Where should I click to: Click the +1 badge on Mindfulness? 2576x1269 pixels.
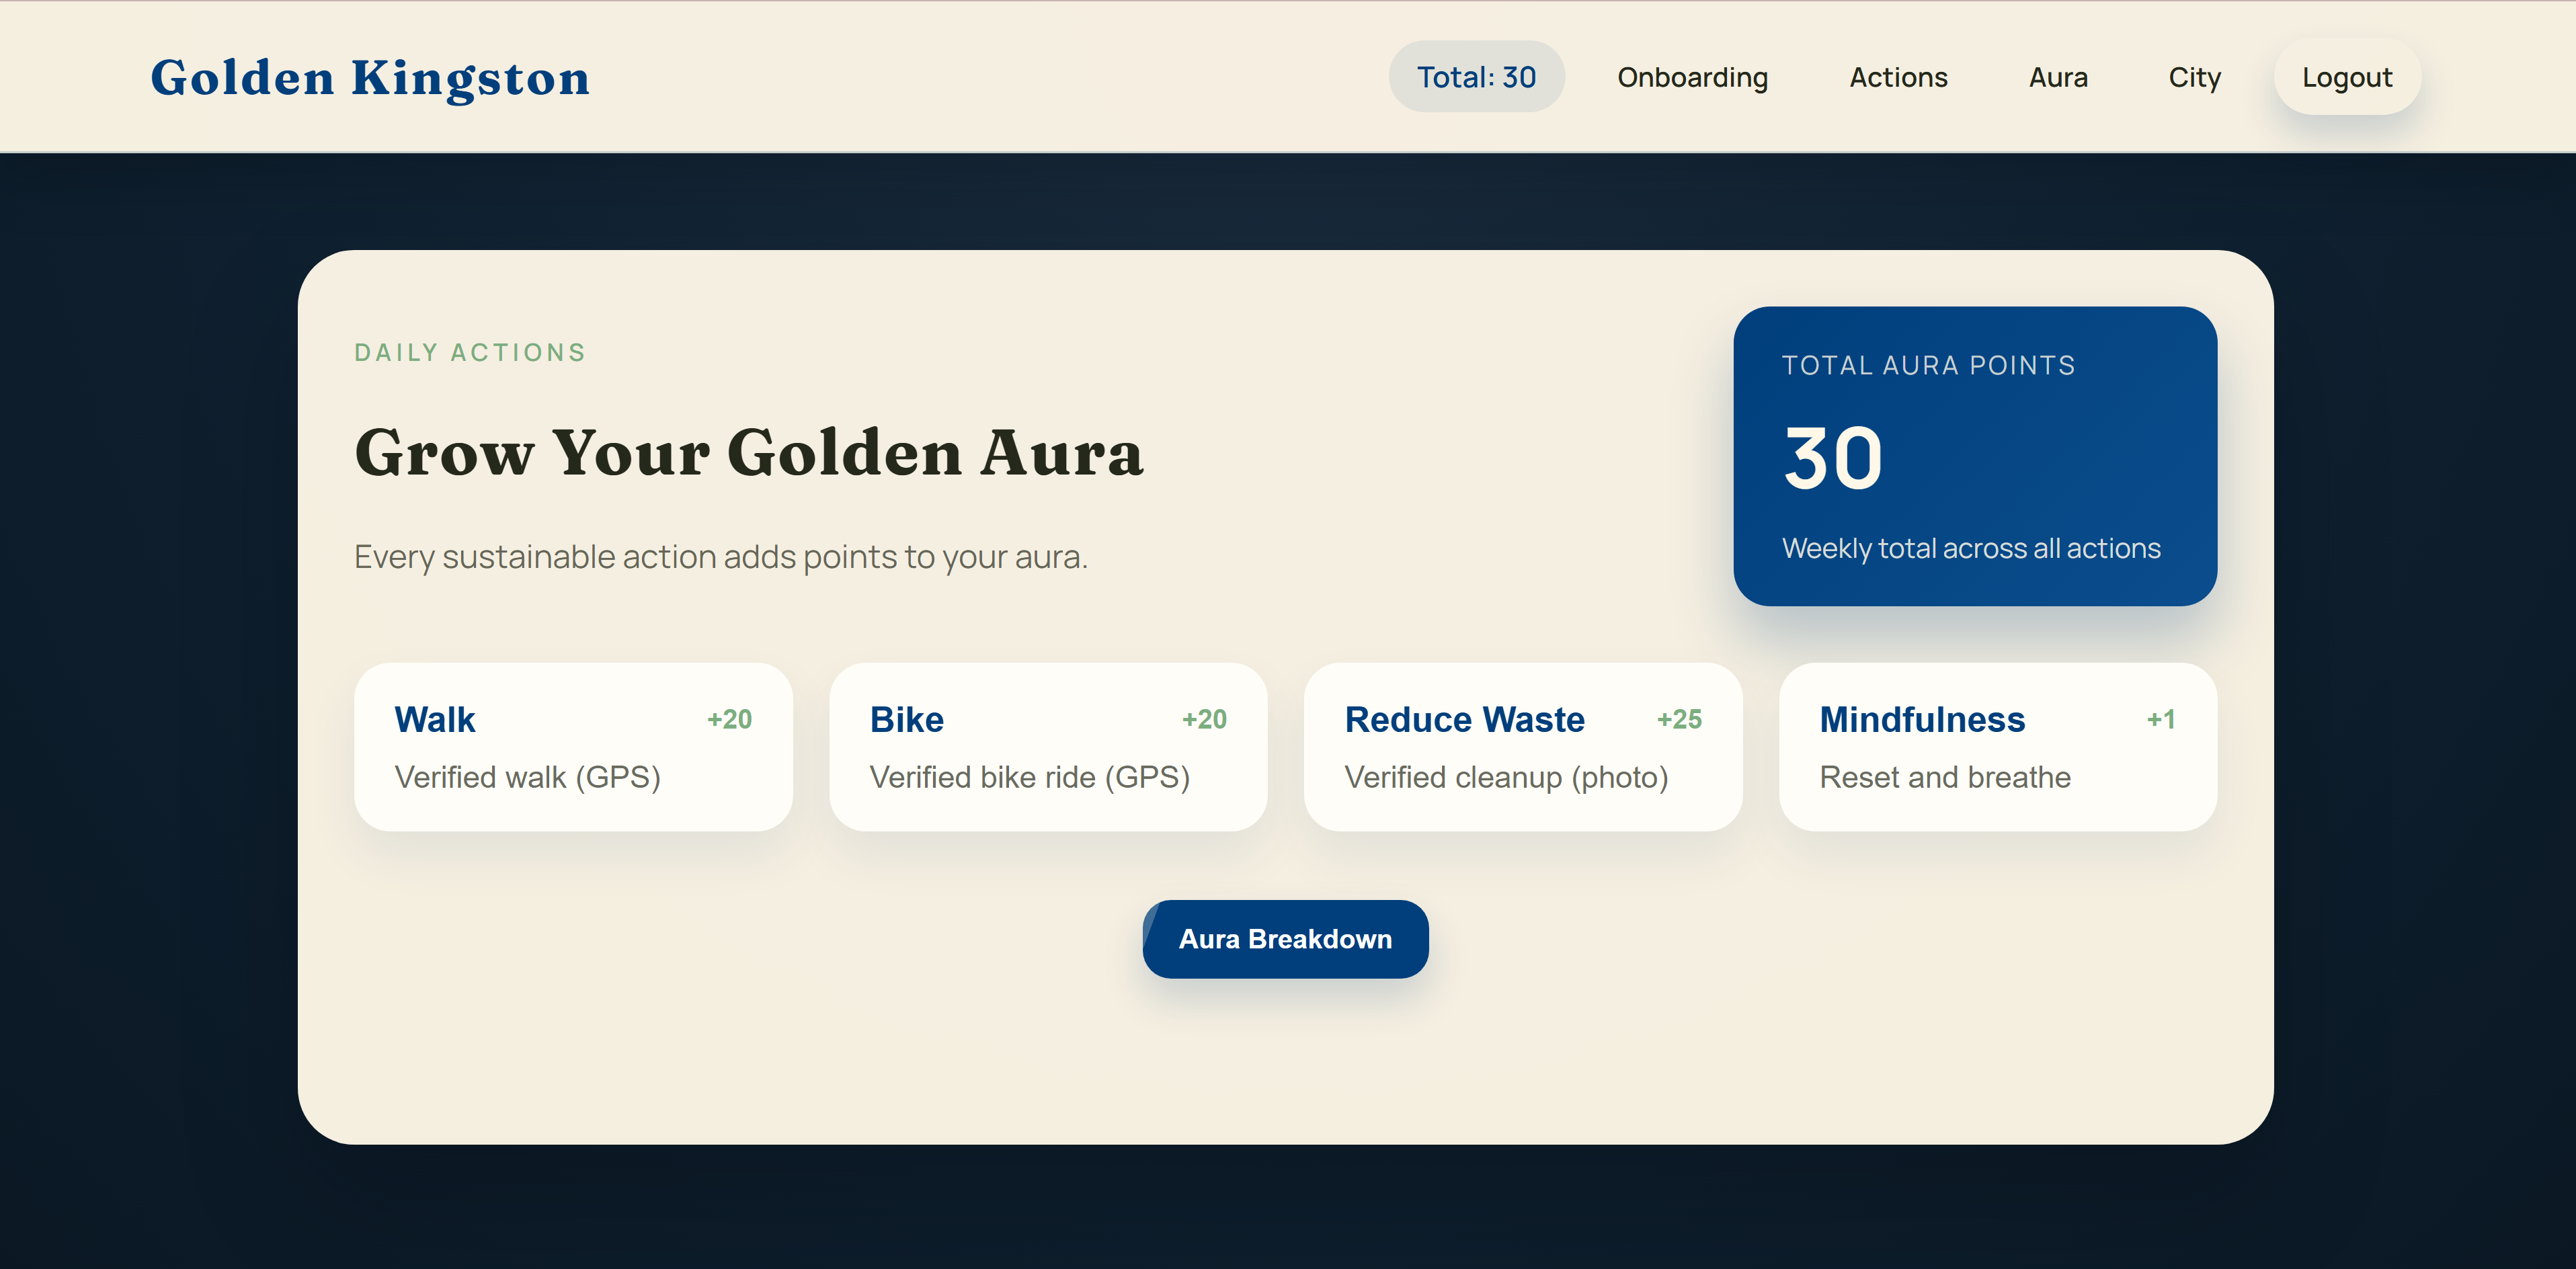2160,719
